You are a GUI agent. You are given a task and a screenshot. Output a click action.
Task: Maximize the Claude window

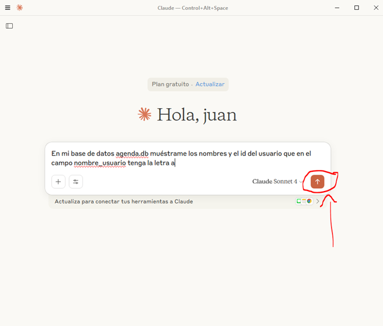point(357,8)
